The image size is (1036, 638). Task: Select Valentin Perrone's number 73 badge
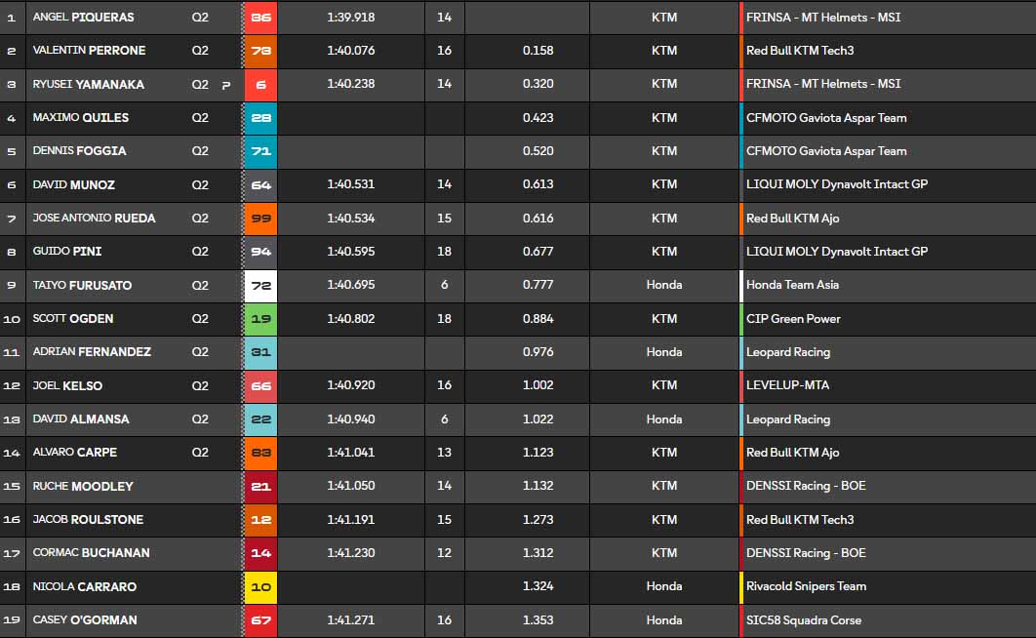click(260, 51)
